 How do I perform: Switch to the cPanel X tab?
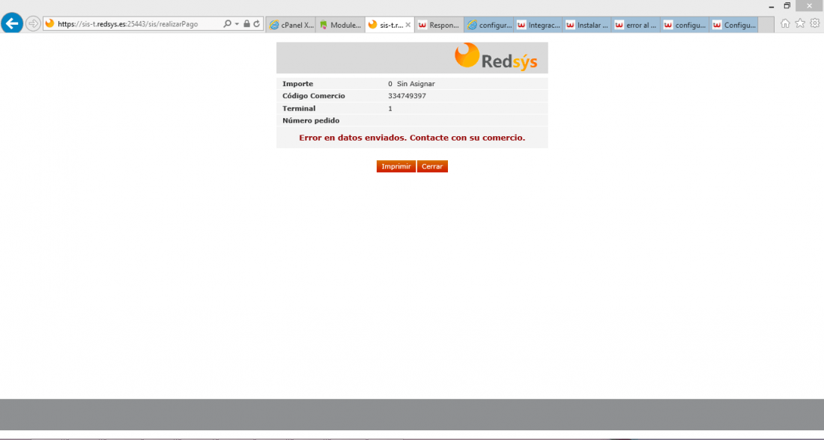(x=291, y=25)
